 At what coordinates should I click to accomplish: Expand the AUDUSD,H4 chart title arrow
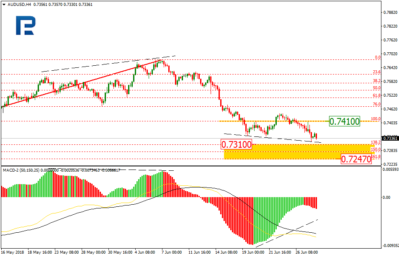(4, 4)
